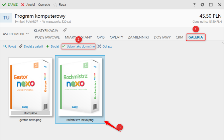Select the GALERIA tab
This screenshot has height=140, width=224.
pos(196,37)
